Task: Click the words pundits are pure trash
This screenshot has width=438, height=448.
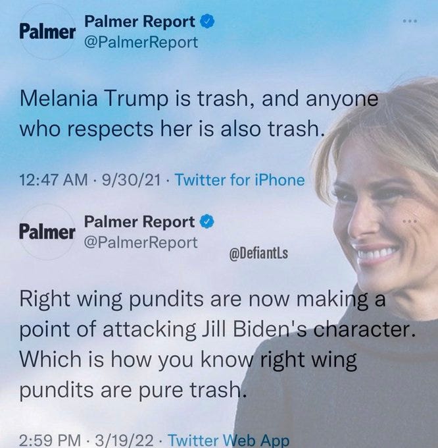Action: tap(133, 390)
